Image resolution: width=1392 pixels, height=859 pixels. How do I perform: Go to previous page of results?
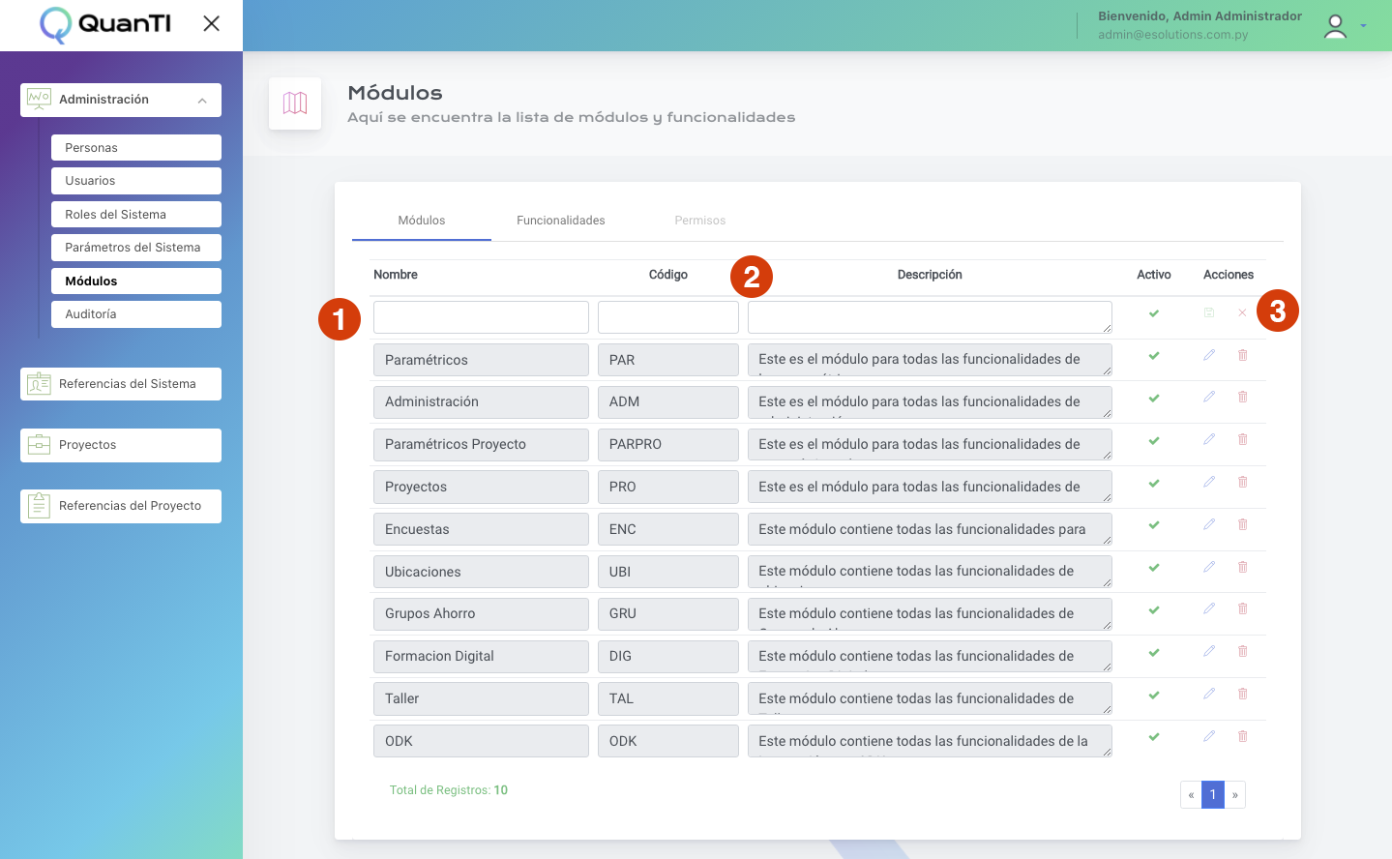pos(1191,794)
